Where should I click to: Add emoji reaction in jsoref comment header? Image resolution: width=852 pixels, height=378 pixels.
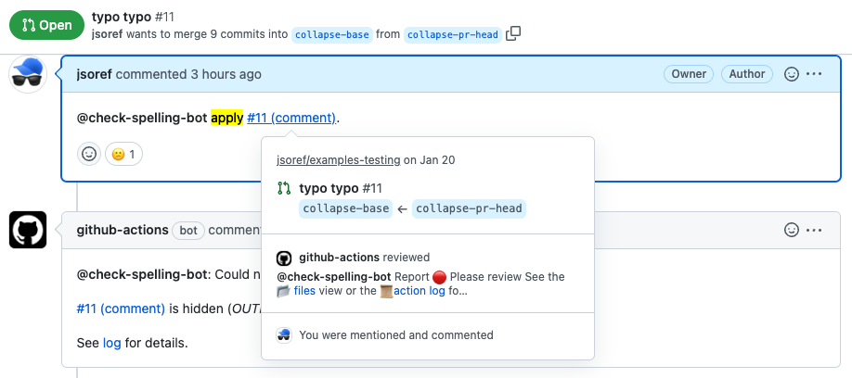coord(792,74)
